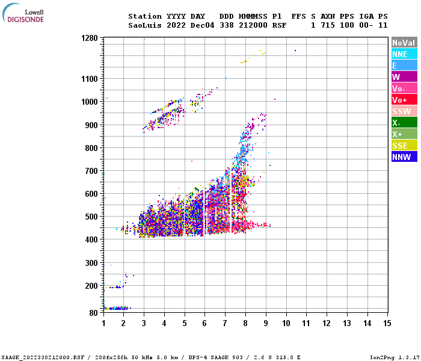421x361 pixels.
Task: Click x-axis frequency label 12
Action: [327, 323]
